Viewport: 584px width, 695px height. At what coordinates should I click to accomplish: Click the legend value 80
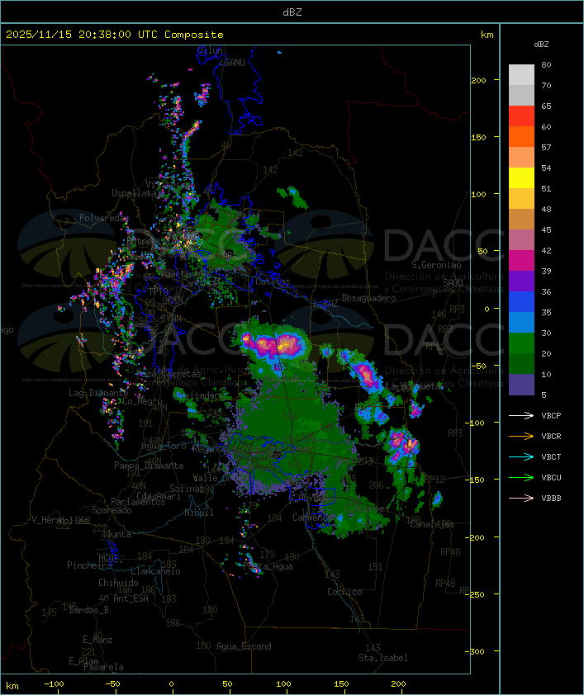pyautogui.click(x=546, y=64)
